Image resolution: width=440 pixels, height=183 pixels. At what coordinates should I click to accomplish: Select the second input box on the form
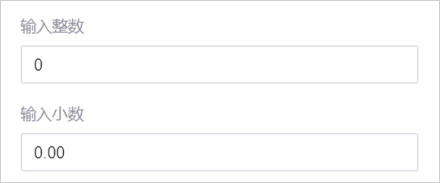point(219,152)
